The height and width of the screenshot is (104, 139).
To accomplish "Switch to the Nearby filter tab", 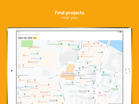I will tap(20, 38).
